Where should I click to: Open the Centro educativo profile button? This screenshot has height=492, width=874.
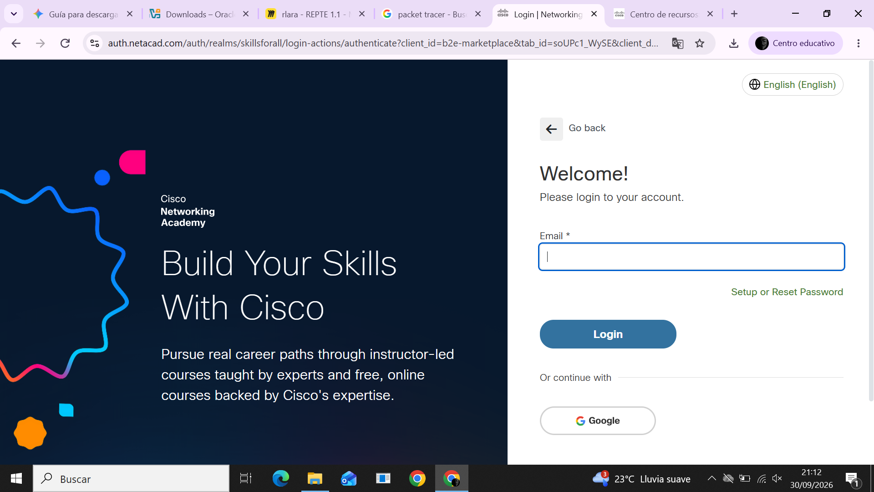click(x=795, y=43)
